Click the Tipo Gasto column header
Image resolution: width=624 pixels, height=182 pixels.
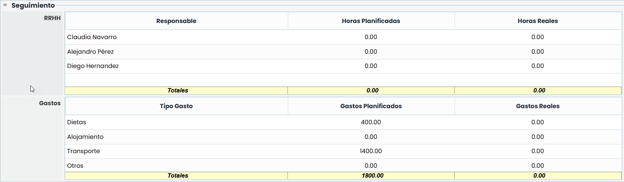point(176,106)
